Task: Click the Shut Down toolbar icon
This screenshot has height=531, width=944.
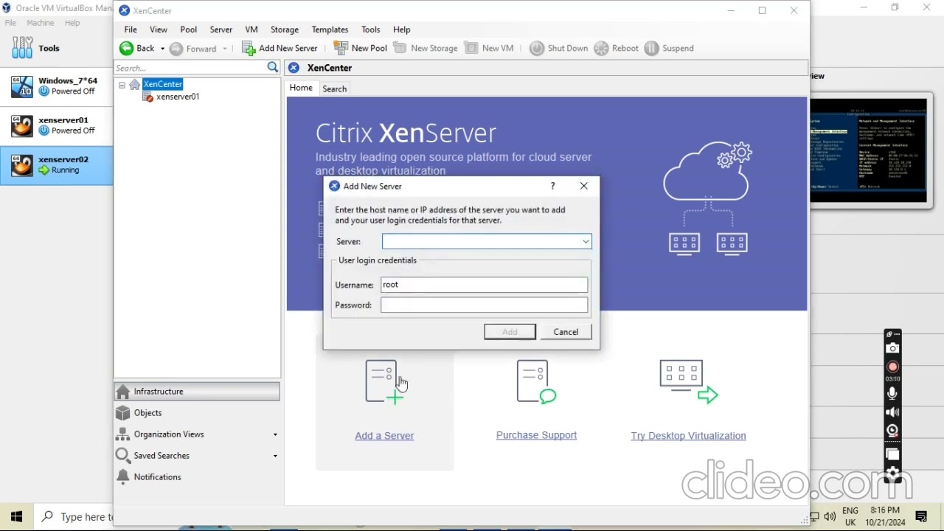Action: [x=537, y=48]
